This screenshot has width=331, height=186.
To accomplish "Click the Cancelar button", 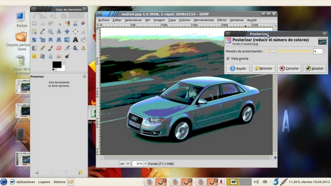I will click(289, 68).
